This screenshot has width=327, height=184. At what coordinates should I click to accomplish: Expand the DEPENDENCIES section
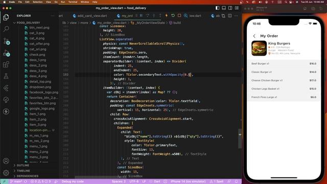pos(28,176)
